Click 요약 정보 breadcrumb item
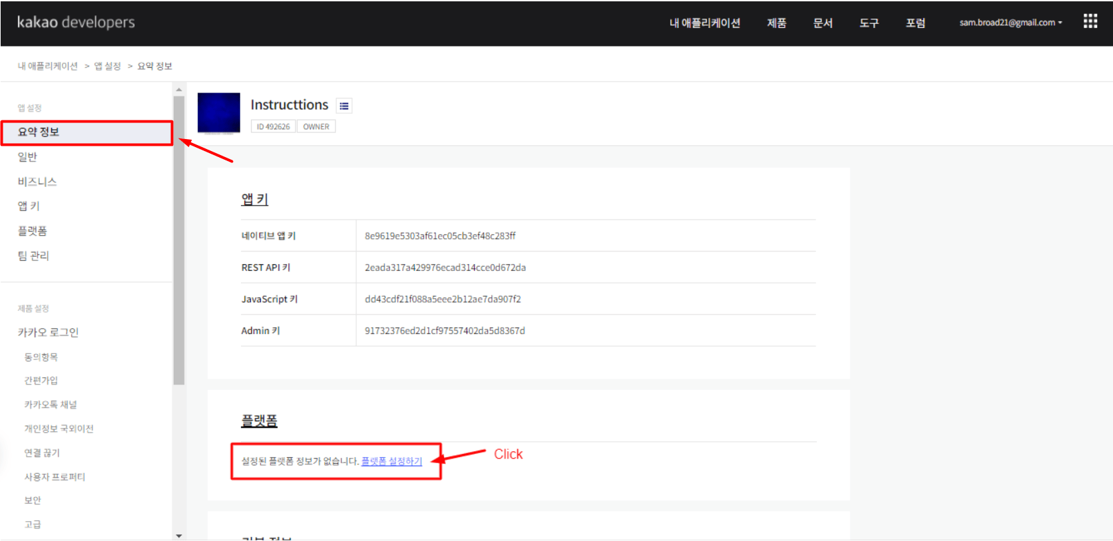Viewport: 1113px width, 541px height. pos(154,66)
